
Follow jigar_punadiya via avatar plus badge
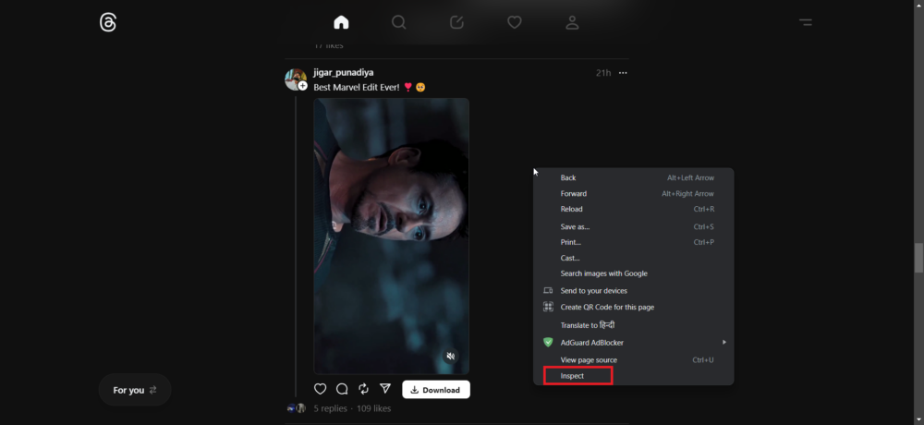click(302, 86)
